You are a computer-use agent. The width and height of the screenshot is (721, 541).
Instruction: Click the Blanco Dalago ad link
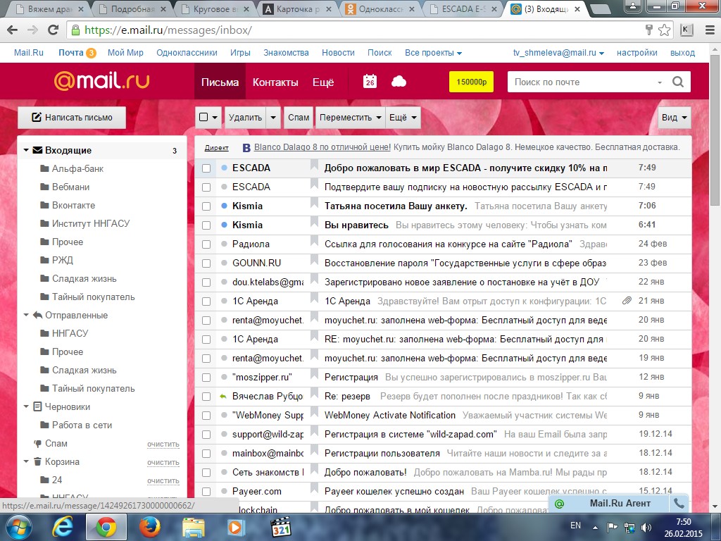tap(322, 147)
